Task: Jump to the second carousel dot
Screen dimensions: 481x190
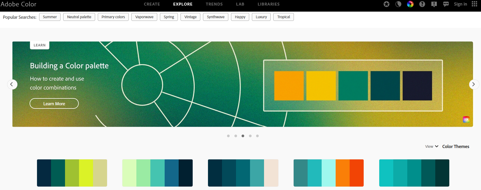Action: [236, 136]
